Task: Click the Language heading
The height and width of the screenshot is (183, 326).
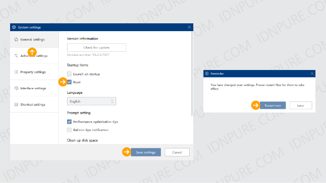Action: pyautogui.click(x=75, y=92)
